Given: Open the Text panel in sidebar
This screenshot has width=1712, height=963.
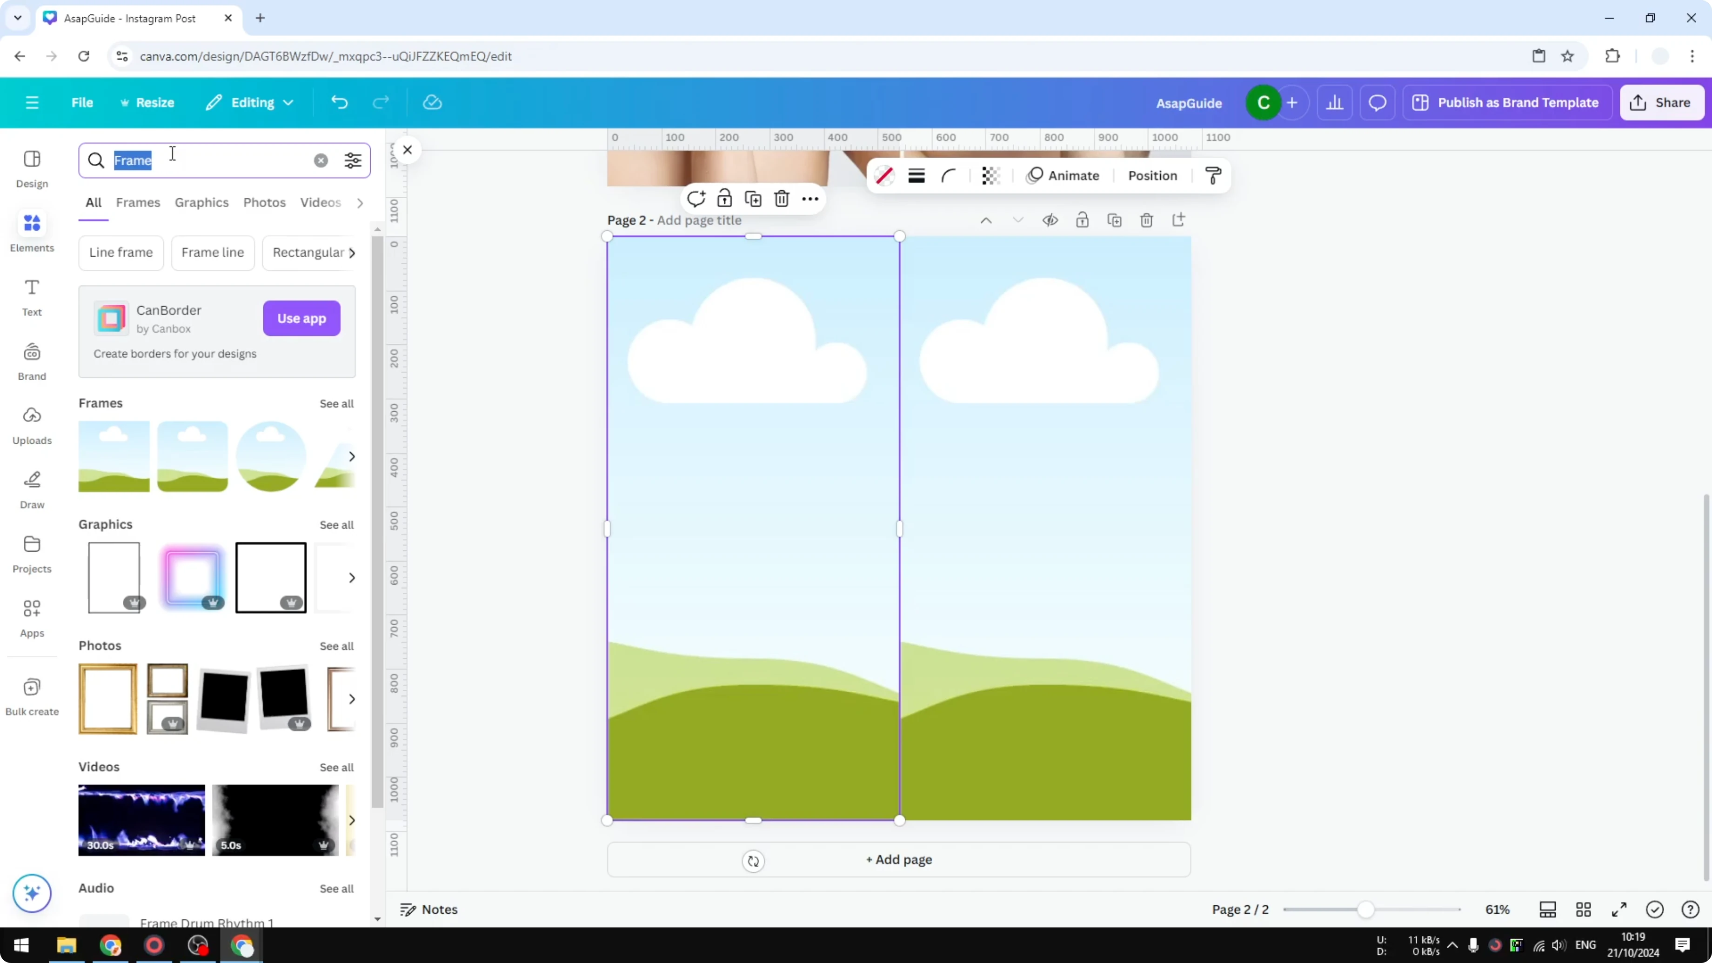Looking at the screenshot, I should [31, 297].
